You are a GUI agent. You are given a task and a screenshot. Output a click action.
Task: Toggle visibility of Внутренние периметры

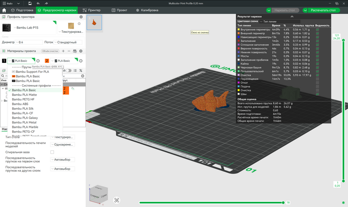click(317, 29)
